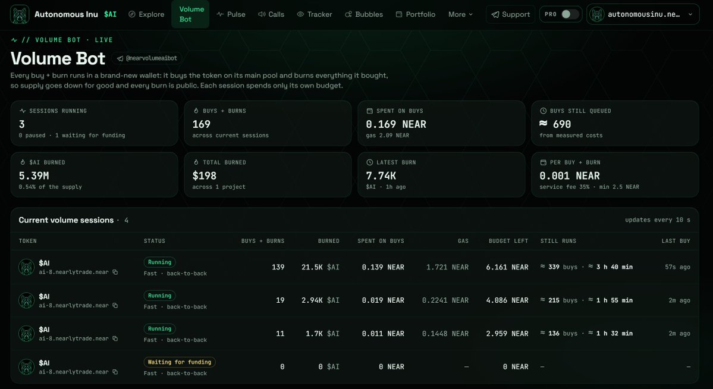Click the Autonomous Inu dog logo
The width and height of the screenshot is (713, 389).
point(20,14)
